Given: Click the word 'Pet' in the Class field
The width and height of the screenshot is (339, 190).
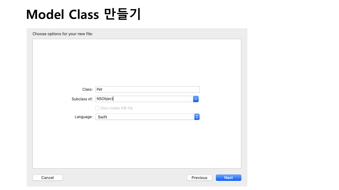Looking at the screenshot, I should tap(100, 89).
